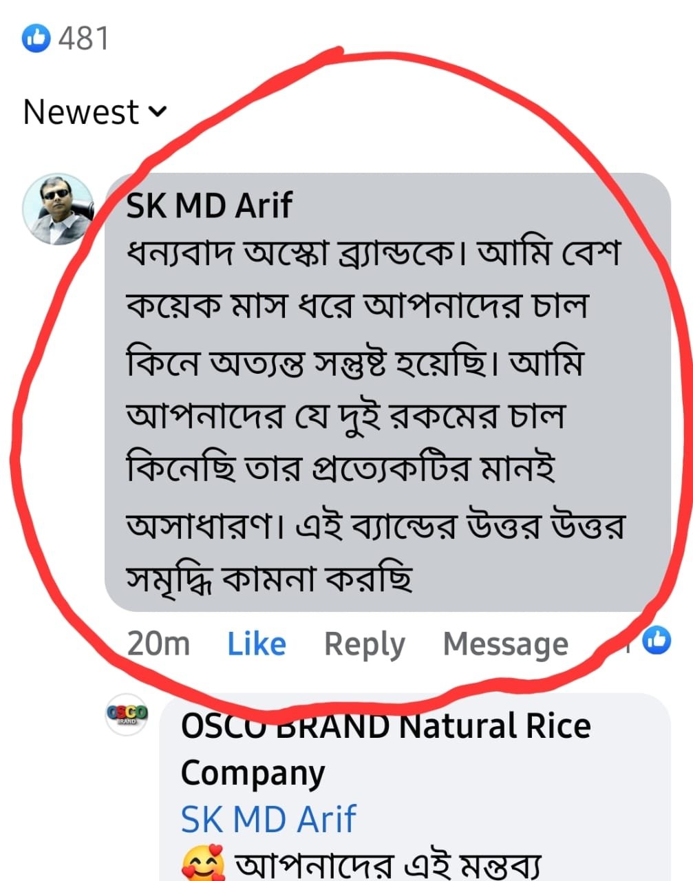Like SK MD Arif's comment
This screenshot has height=881, width=693.
pyautogui.click(x=257, y=644)
